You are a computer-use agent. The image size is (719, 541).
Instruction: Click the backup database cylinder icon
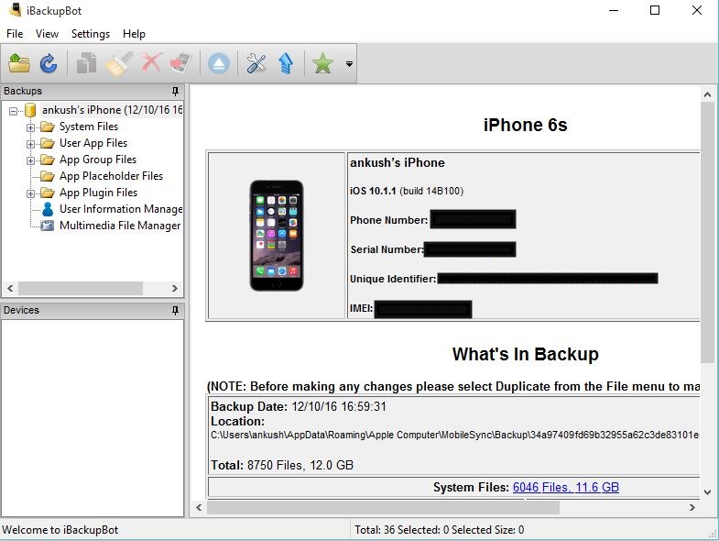click(x=30, y=110)
